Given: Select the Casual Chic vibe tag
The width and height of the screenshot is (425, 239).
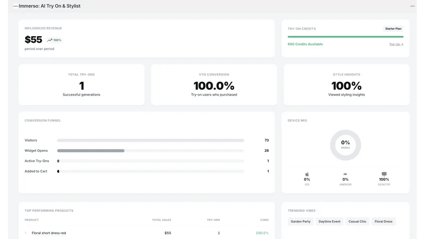Looking at the screenshot, I should click(357, 221).
